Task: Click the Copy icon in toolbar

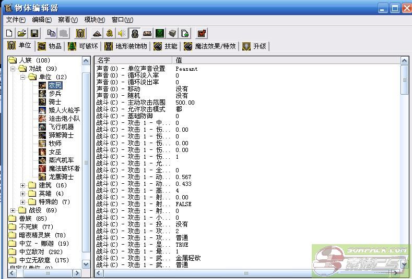Action: point(51,33)
